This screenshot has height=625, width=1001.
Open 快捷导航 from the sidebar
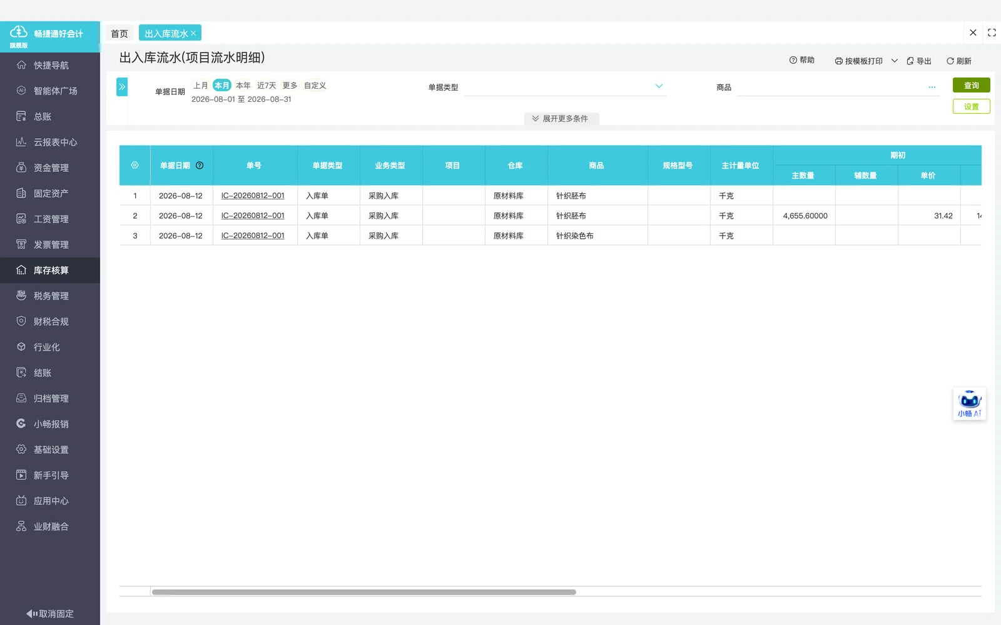(x=50, y=65)
